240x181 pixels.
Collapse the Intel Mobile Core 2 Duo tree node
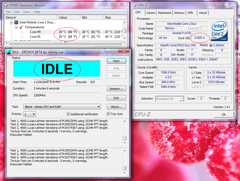(11, 23)
